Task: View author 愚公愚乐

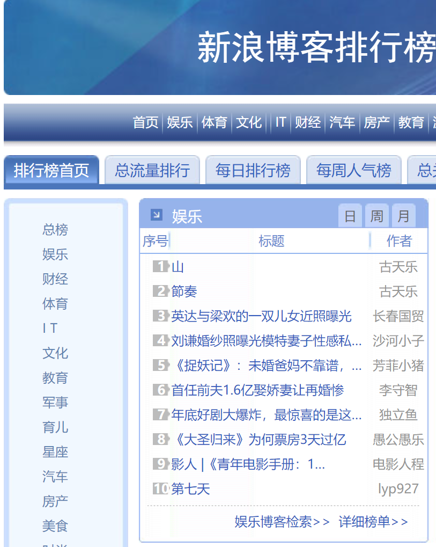Action: [398, 440]
